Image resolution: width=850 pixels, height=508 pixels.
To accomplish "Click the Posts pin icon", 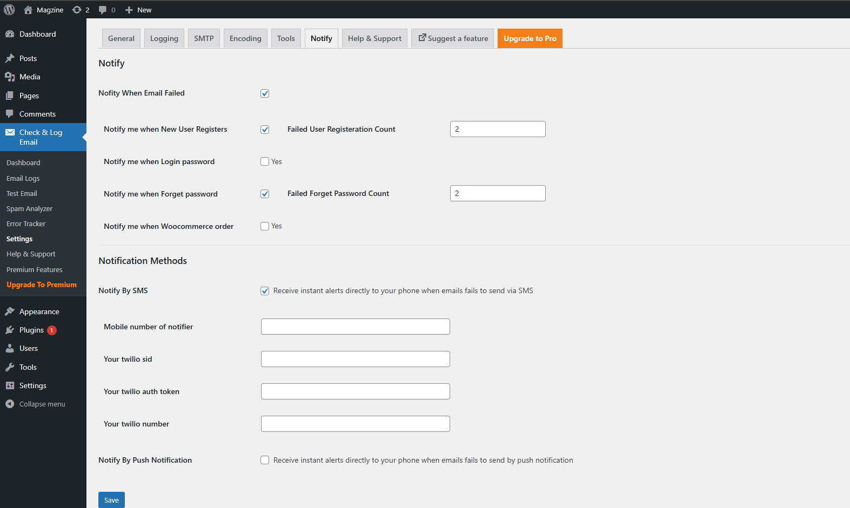I will tap(10, 58).
